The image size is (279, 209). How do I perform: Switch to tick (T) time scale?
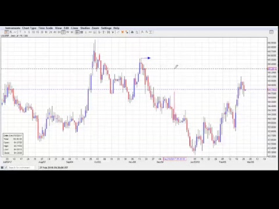coord(20,32)
